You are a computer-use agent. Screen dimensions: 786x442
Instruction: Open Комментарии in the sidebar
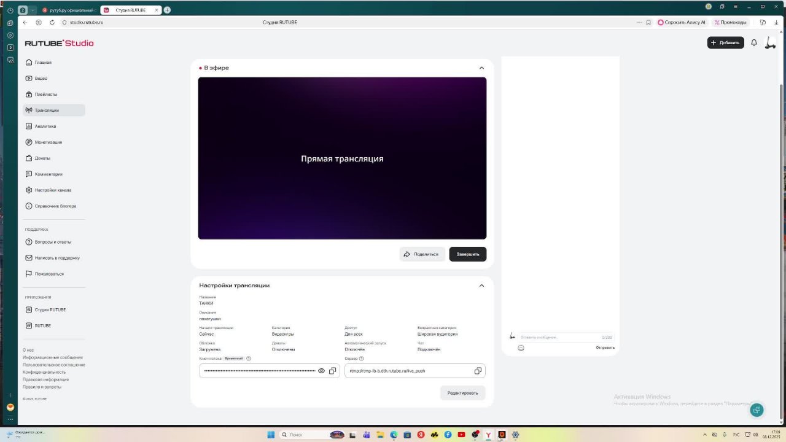[x=54, y=174]
